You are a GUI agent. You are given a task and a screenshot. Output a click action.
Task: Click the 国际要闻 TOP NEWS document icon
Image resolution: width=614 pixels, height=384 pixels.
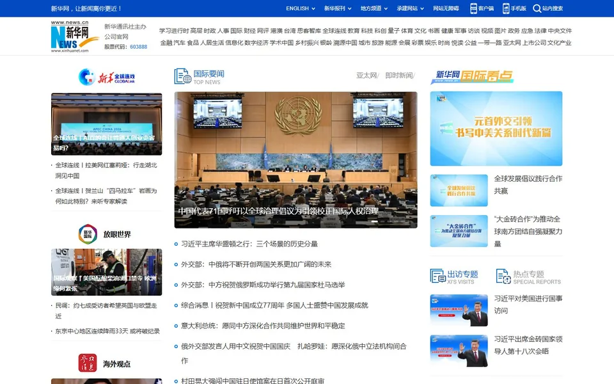pos(182,76)
